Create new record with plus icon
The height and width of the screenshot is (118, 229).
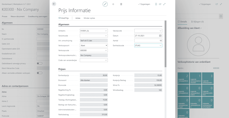tap(113, 4)
